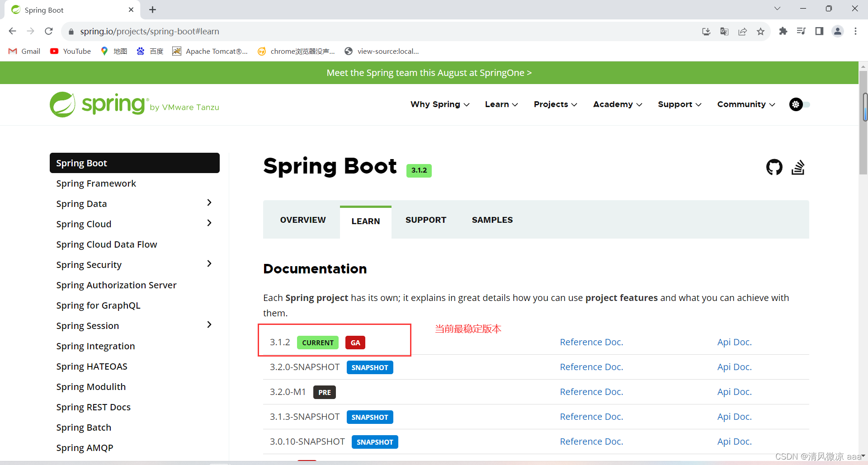Open the 百度 bookmark
Screen dimensions: 868x465
click(150, 51)
